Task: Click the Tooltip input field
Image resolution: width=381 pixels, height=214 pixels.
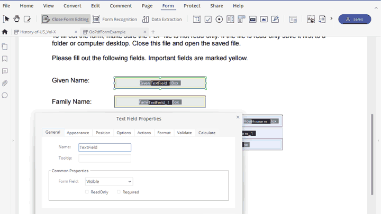Action: tap(105, 158)
